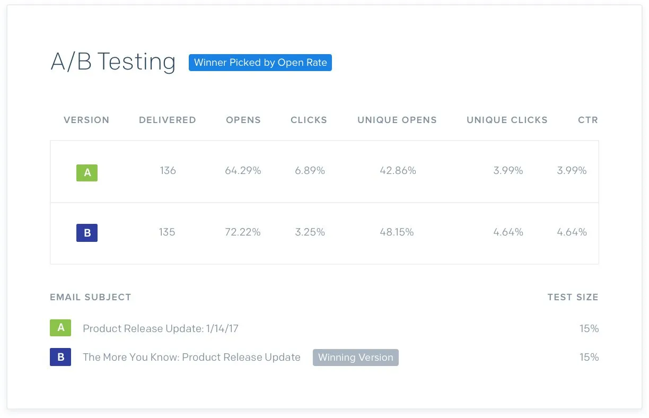Sort by the Version column header
The height and width of the screenshot is (418, 649).
coord(86,120)
